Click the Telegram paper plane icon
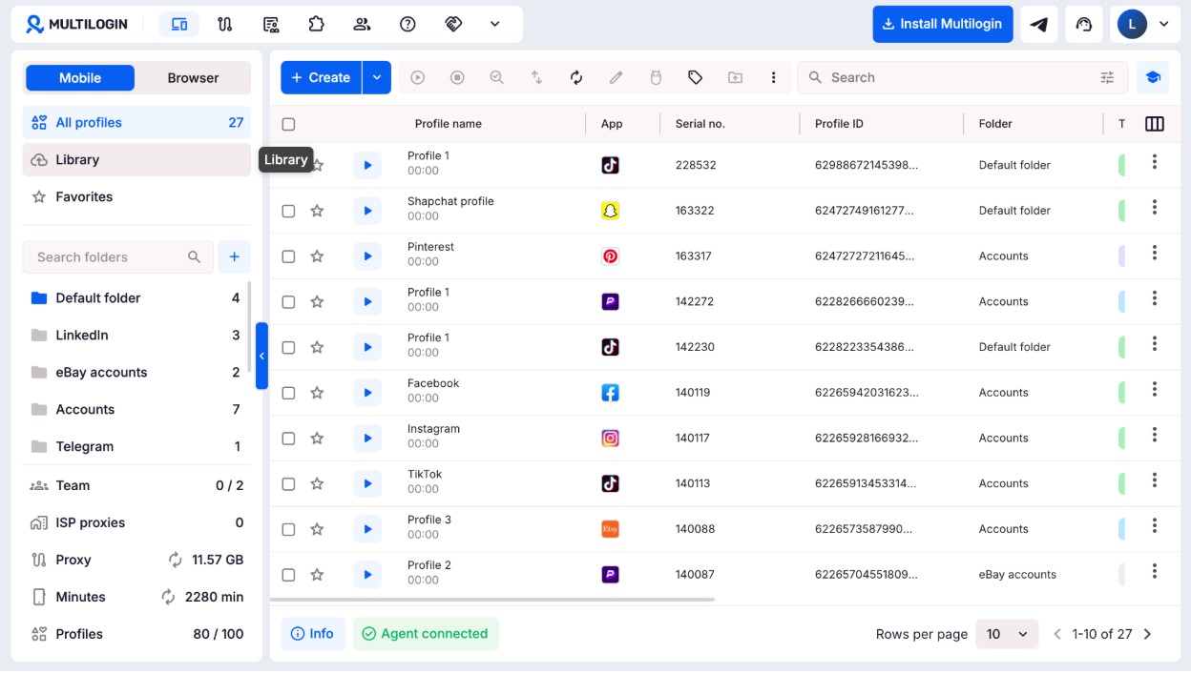This screenshot has width=1191, height=674. click(x=1038, y=24)
